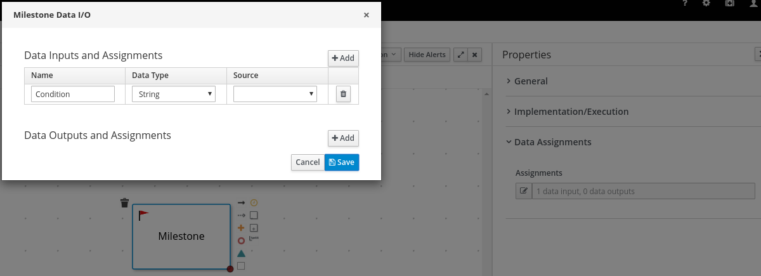Viewport: 761px width, 276px height.
Task: Maximize the editor with the expand arrows icon
Action: pyautogui.click(x=460, y=55)
